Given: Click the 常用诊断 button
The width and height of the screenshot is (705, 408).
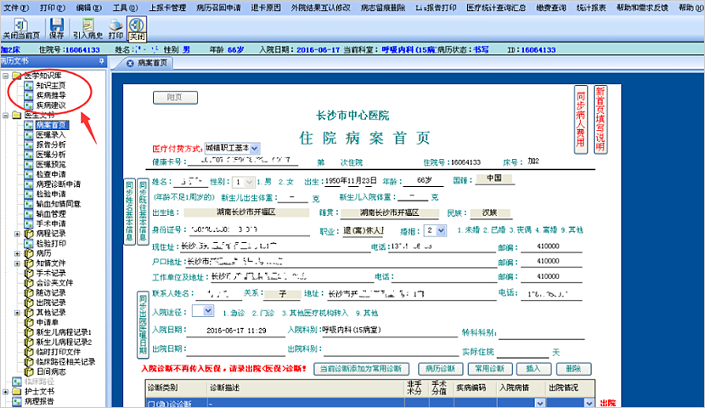Looking at the screenshot, I should coord(489,369).
